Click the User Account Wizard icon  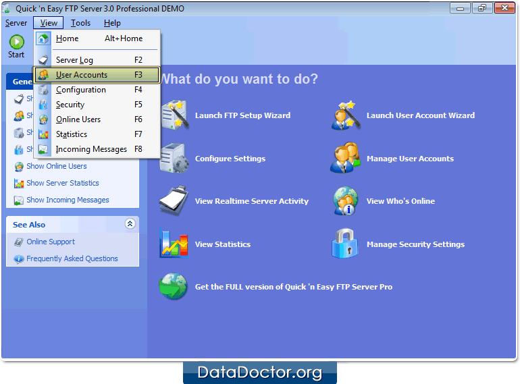[346, 115]
